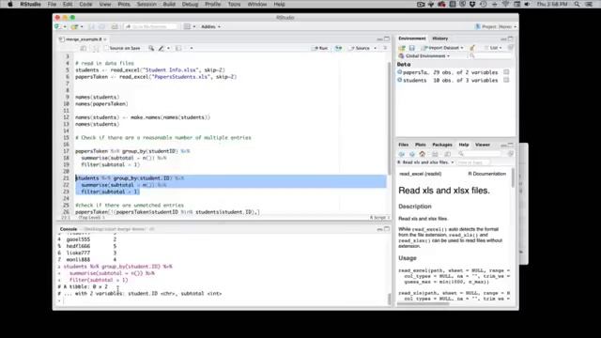Screen dimensions: 601x338
Task: Click the Open File folder icon
Action: pyautogui.click(x=74, y=27)
